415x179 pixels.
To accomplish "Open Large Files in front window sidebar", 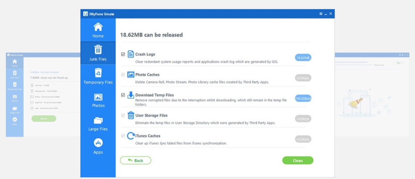I will (98, 123).
